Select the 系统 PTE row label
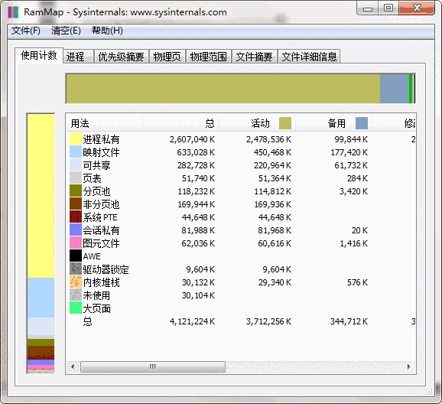Image resolution: width=442 pixels, height=404 pixels. pos(100,217)
